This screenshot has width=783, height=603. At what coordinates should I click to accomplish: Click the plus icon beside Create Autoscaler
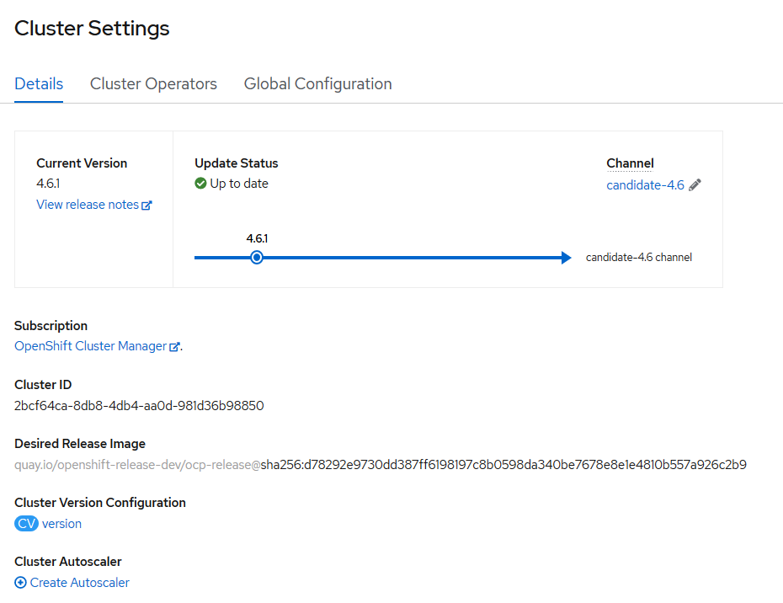(20, 583)
